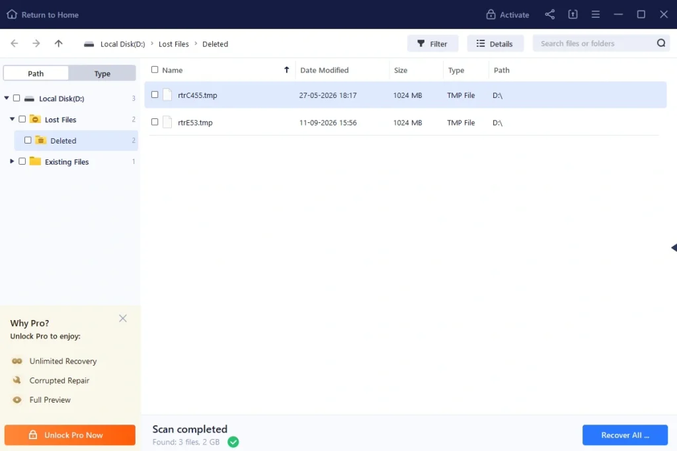Screen dimensions: 677x451
Task: Select Deleted label in the tree
Action: pos(63,140)
